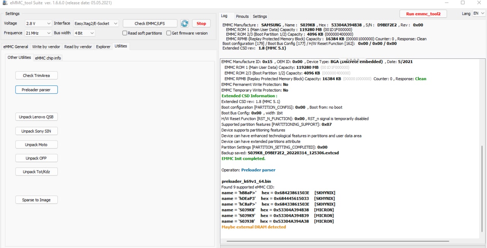
Task: Click the green 'Clean' response text
Action: (420, 79)
